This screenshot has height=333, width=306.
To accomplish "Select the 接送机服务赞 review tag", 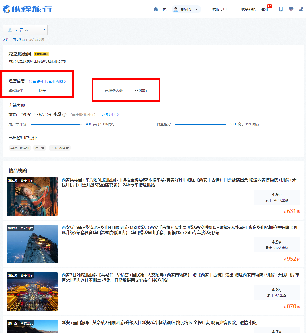I will tap(60, 148).
